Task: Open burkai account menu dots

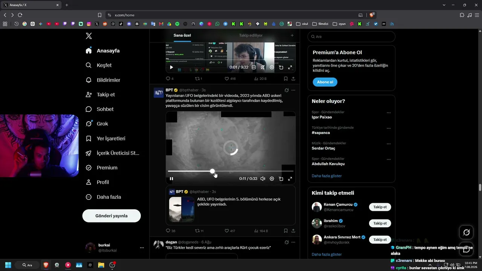Action: (142, 248)
